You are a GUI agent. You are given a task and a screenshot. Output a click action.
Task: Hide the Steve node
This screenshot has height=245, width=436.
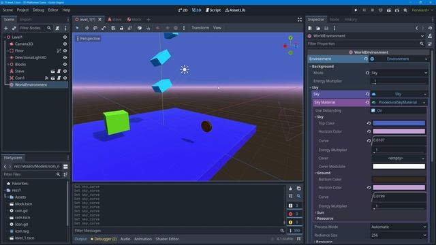tap(65, 71)
